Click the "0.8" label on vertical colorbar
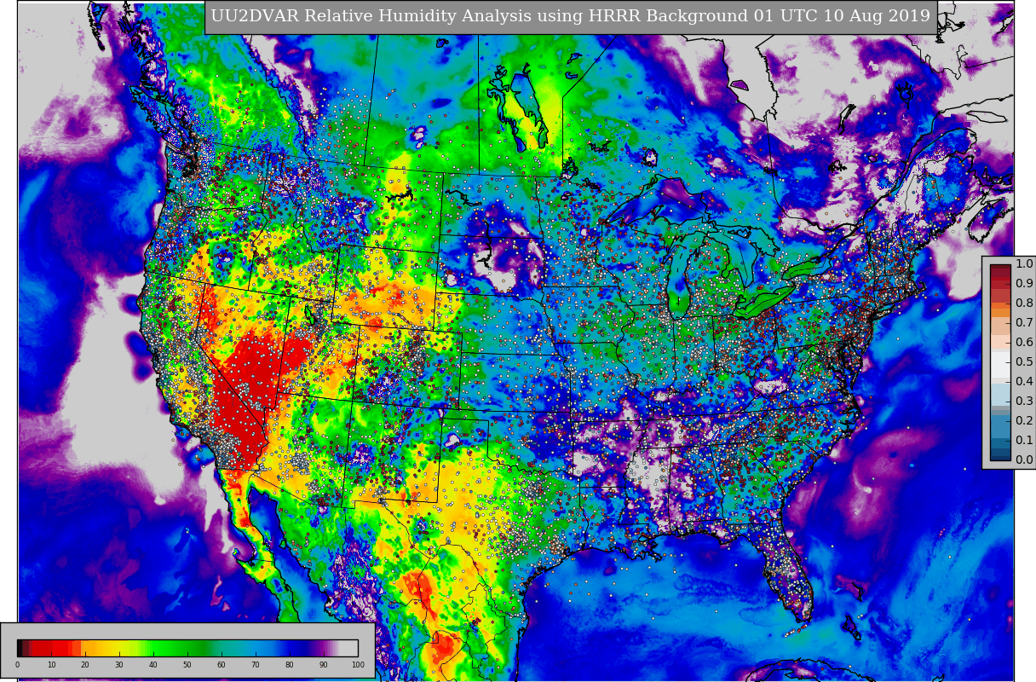The image size is (1036, 682). click(1024, 303)
